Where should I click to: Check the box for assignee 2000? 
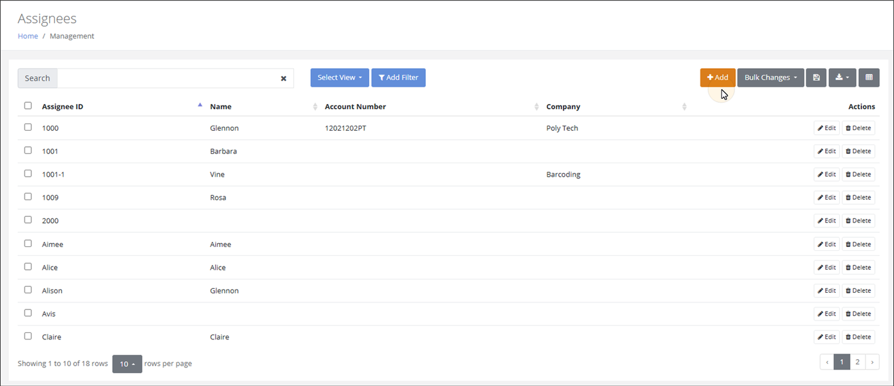coord(28,219)
